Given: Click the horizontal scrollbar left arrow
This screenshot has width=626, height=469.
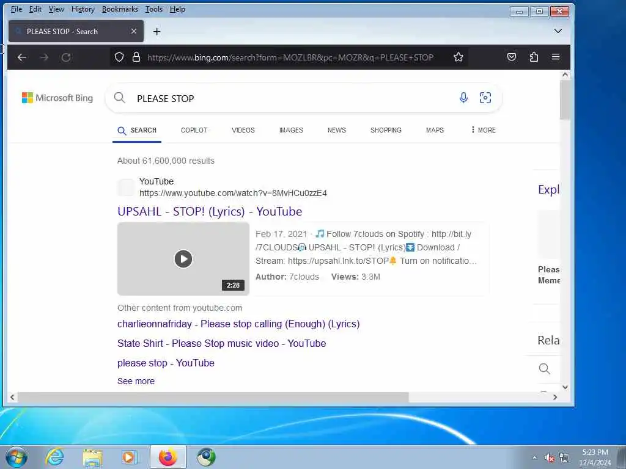Looking at the screenshot, I should [x=12, y=397].
